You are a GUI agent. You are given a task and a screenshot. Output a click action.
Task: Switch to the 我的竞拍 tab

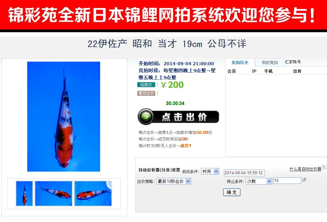[x=270, y=63]
